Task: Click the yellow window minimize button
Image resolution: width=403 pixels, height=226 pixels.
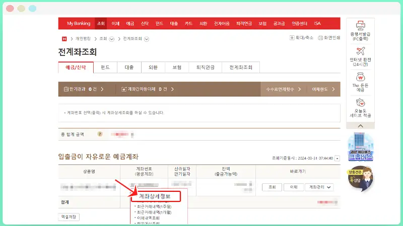Action: pos(21,9)
